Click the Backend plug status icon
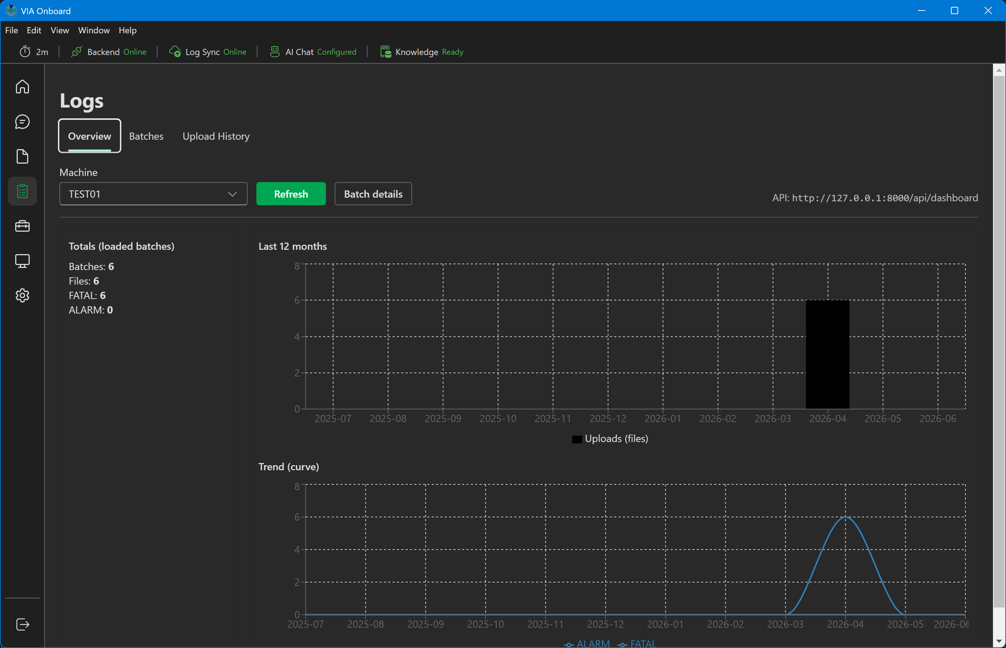The height and width of the screenshot is (648, 1006). [x=76, y=52]
